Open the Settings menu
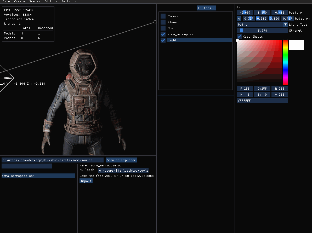The width and height of the screenshot is (312, 233). coord(69,2)
